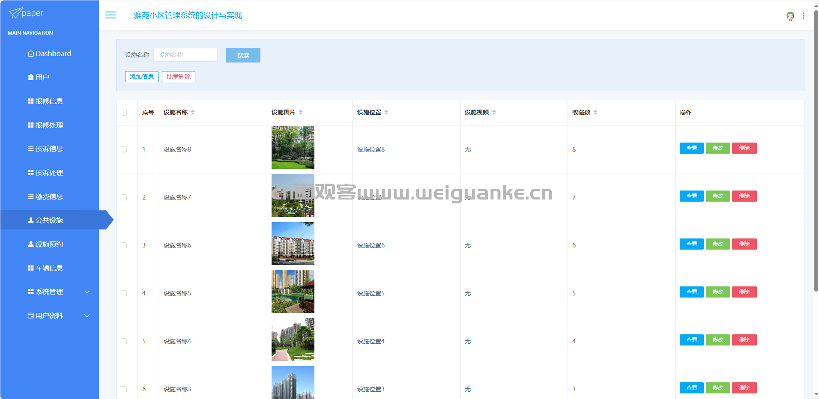The width and height of the screenshot is (819, 399).
Task: Click the person icon beside 设施预约
Action: [31, 244]
